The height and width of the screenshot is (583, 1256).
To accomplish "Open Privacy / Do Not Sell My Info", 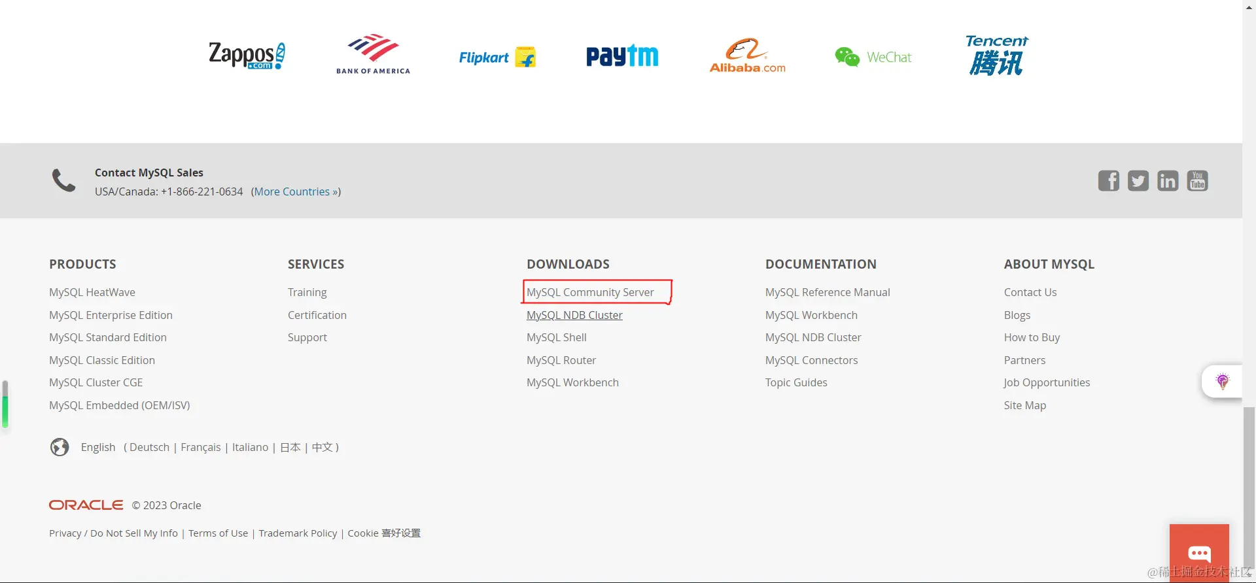I will pos(113,533).
